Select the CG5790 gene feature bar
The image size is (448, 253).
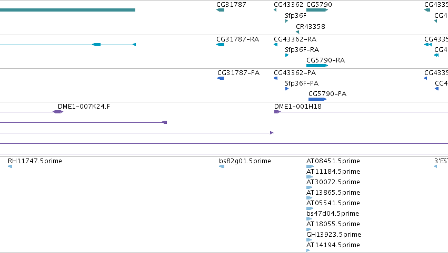[x=317, y=10]
